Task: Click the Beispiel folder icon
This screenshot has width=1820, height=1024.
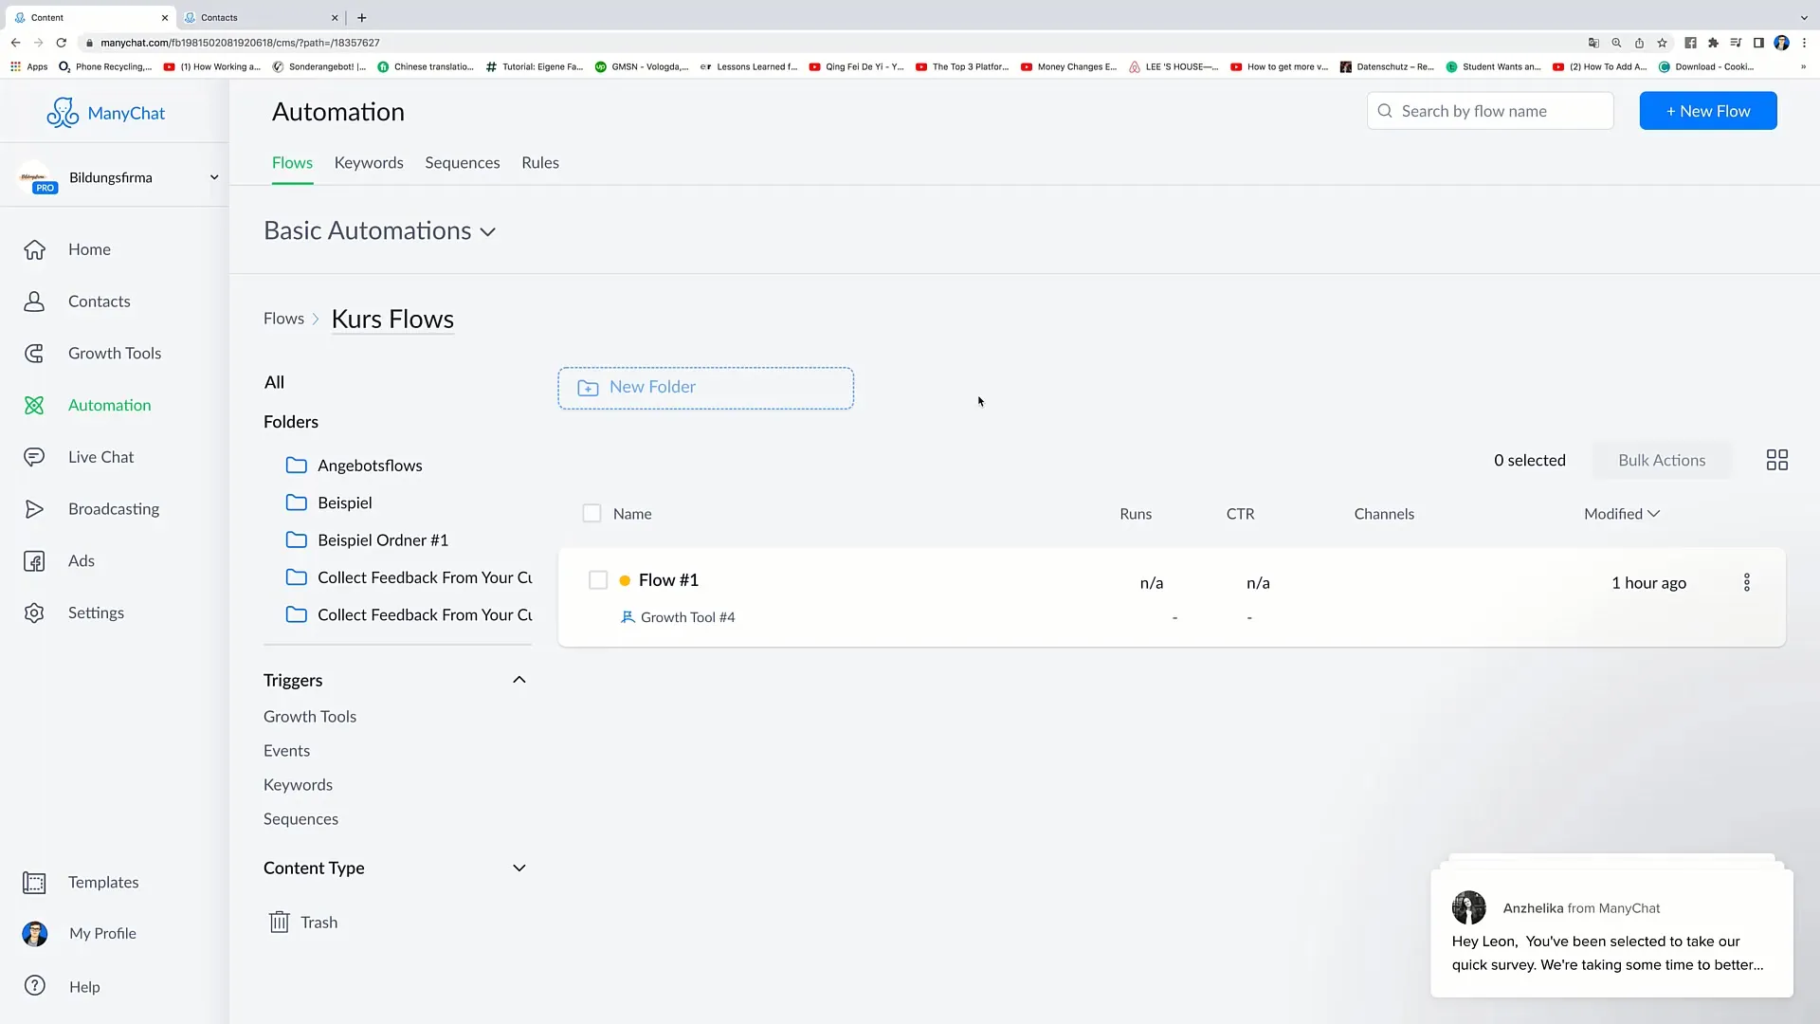Action: (x=297, y=503)
